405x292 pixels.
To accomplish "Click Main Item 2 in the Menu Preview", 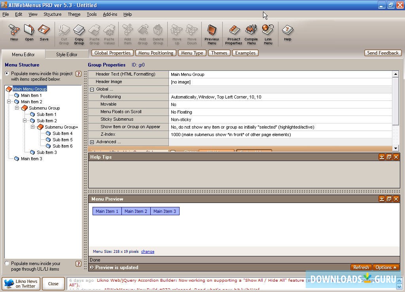I will tap(136, 211).
